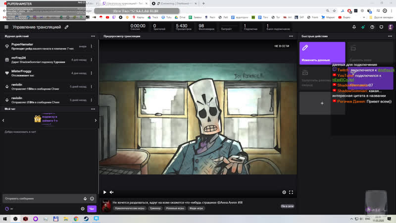Open Мой чат panel options
396x223 pixels.
93,109
